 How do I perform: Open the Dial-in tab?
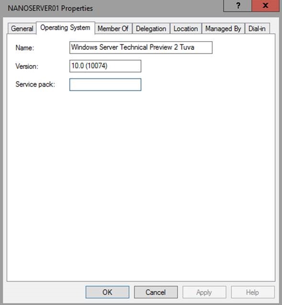pyautogui.click(x=257, y=29)
